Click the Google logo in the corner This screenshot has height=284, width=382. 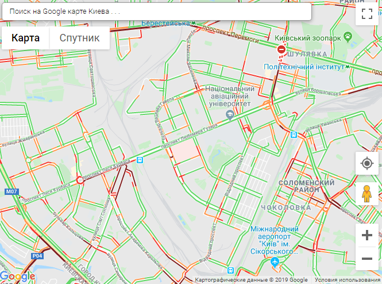tap(18, 277)
